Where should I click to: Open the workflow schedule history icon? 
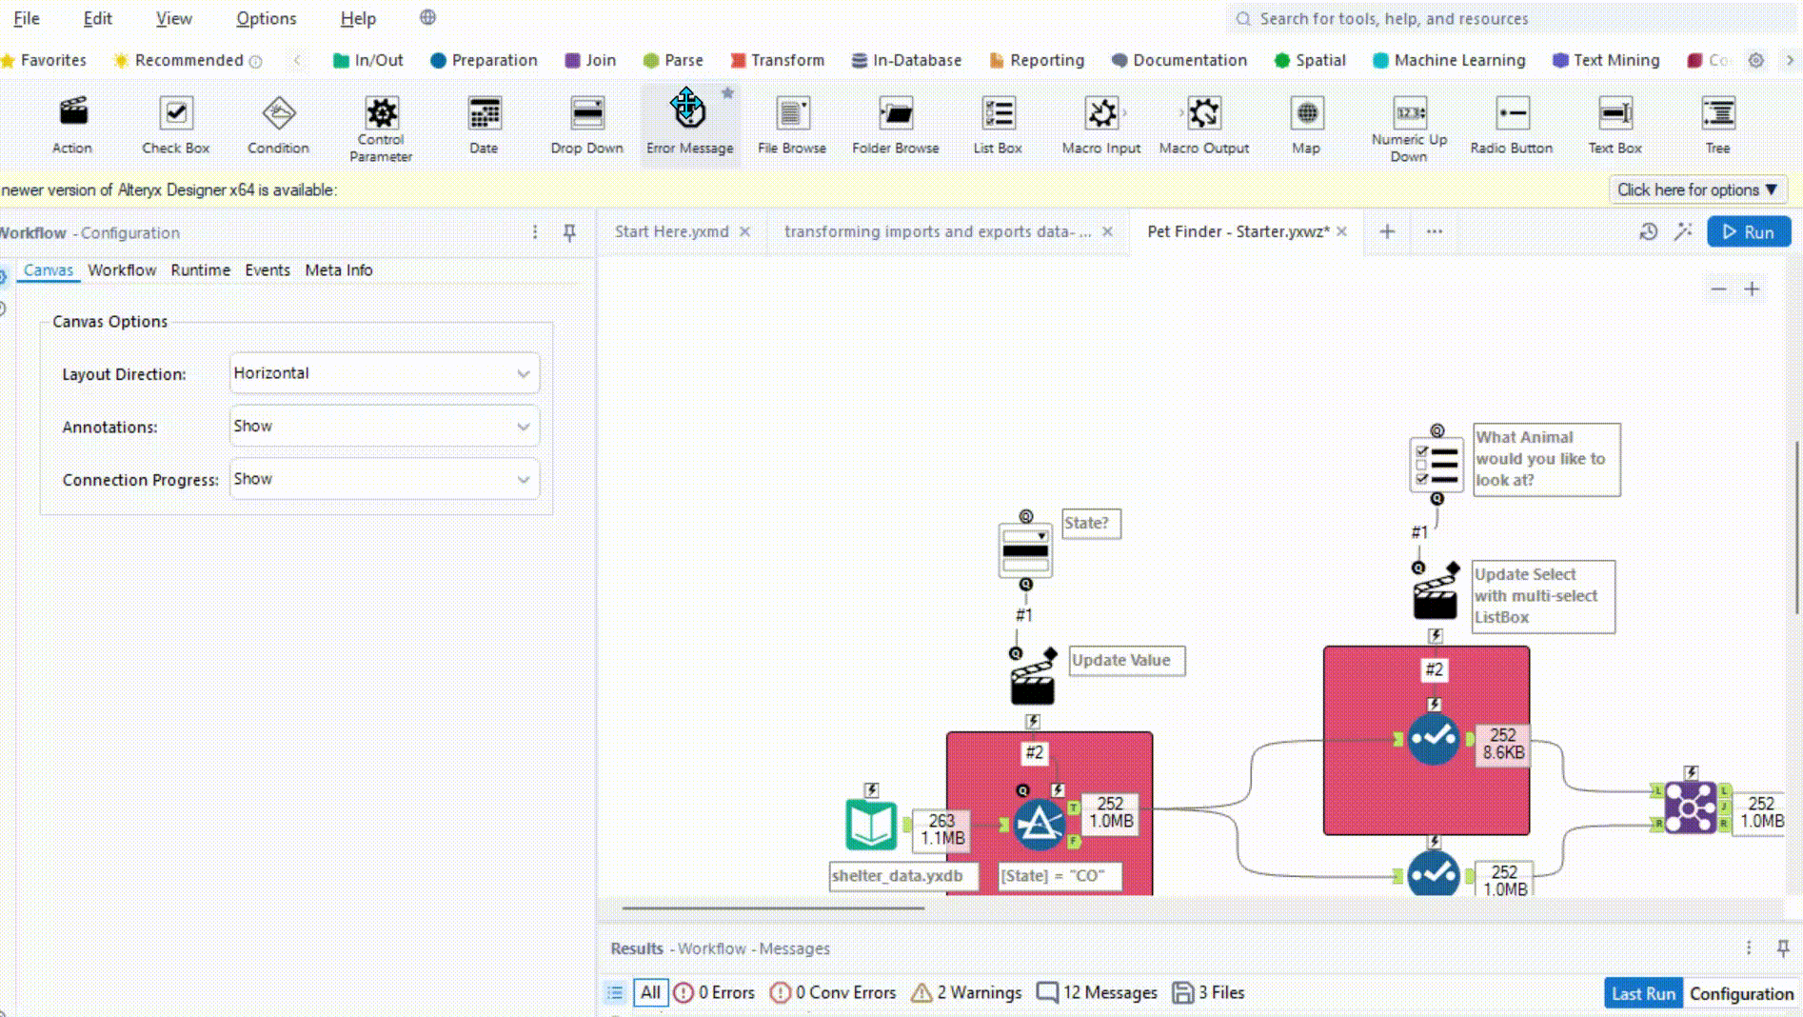1649,232
